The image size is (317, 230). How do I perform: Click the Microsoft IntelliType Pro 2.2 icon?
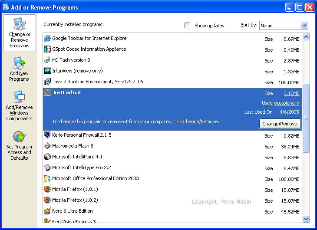pyautogui.click(x=47, y=168)
